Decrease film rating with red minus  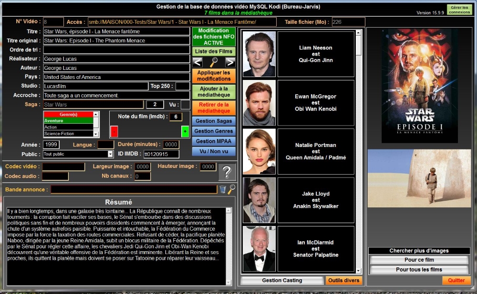tap(114, 131)
